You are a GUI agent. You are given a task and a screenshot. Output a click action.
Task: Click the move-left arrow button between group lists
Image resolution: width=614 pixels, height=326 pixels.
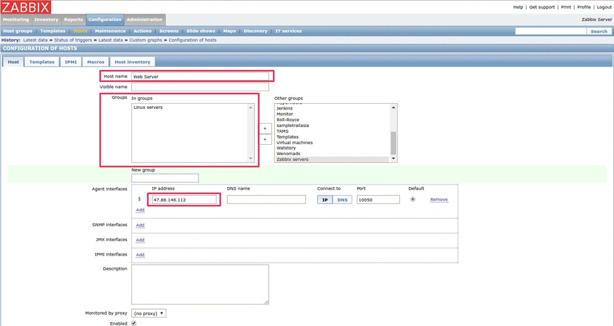266,128
